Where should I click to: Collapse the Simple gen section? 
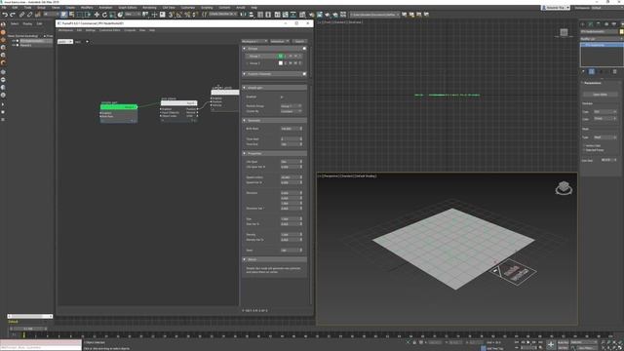pos(245,88)
